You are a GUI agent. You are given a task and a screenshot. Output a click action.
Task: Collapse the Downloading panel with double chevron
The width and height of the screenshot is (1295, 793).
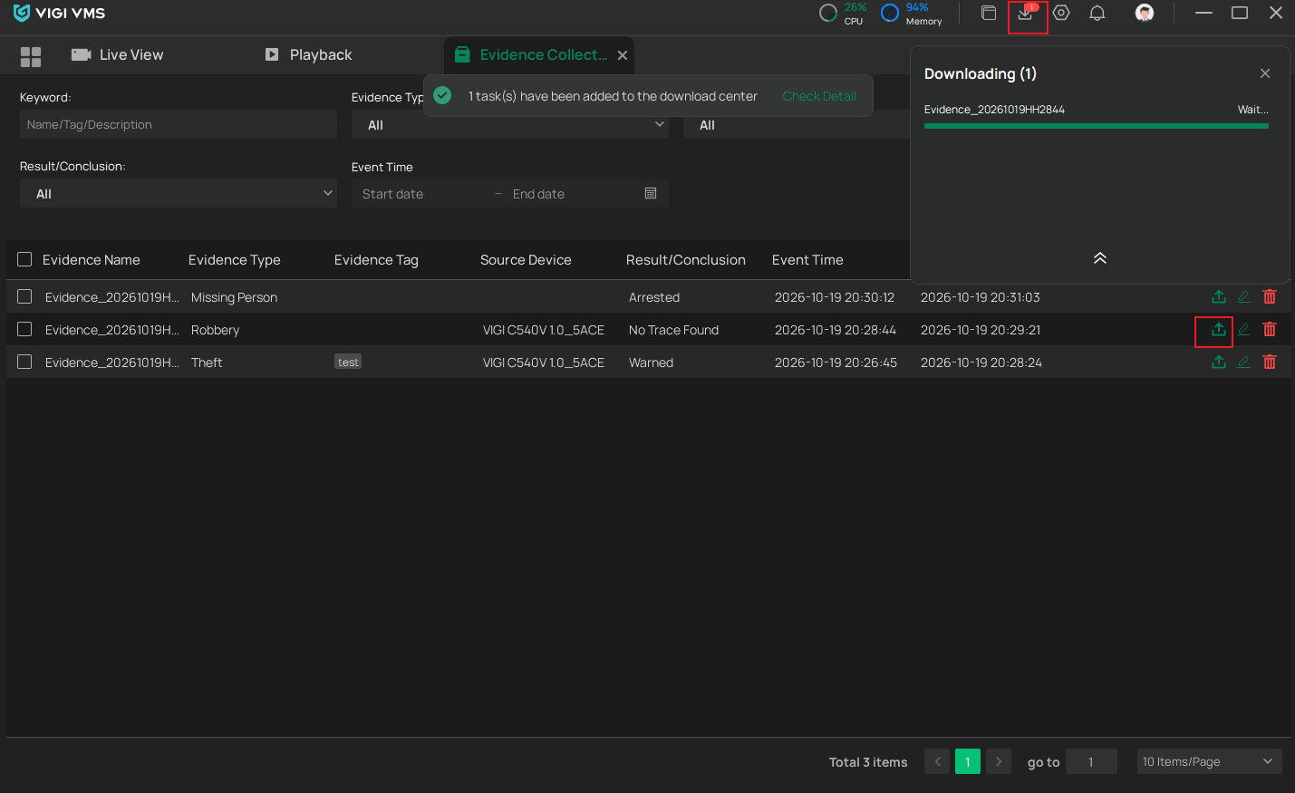[x=1100, y=258]
